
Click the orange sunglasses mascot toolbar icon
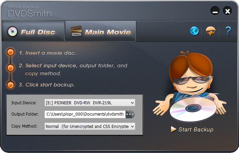pos(211,31)
